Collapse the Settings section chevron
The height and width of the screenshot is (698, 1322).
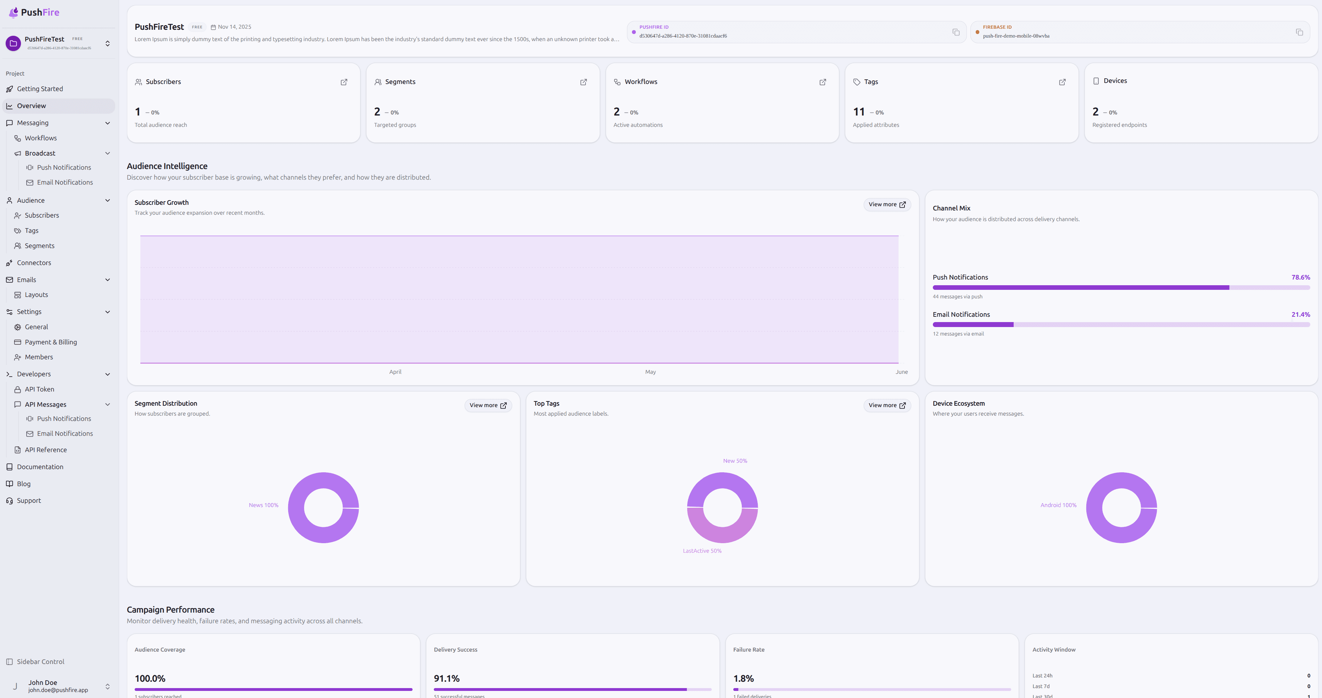107,312
